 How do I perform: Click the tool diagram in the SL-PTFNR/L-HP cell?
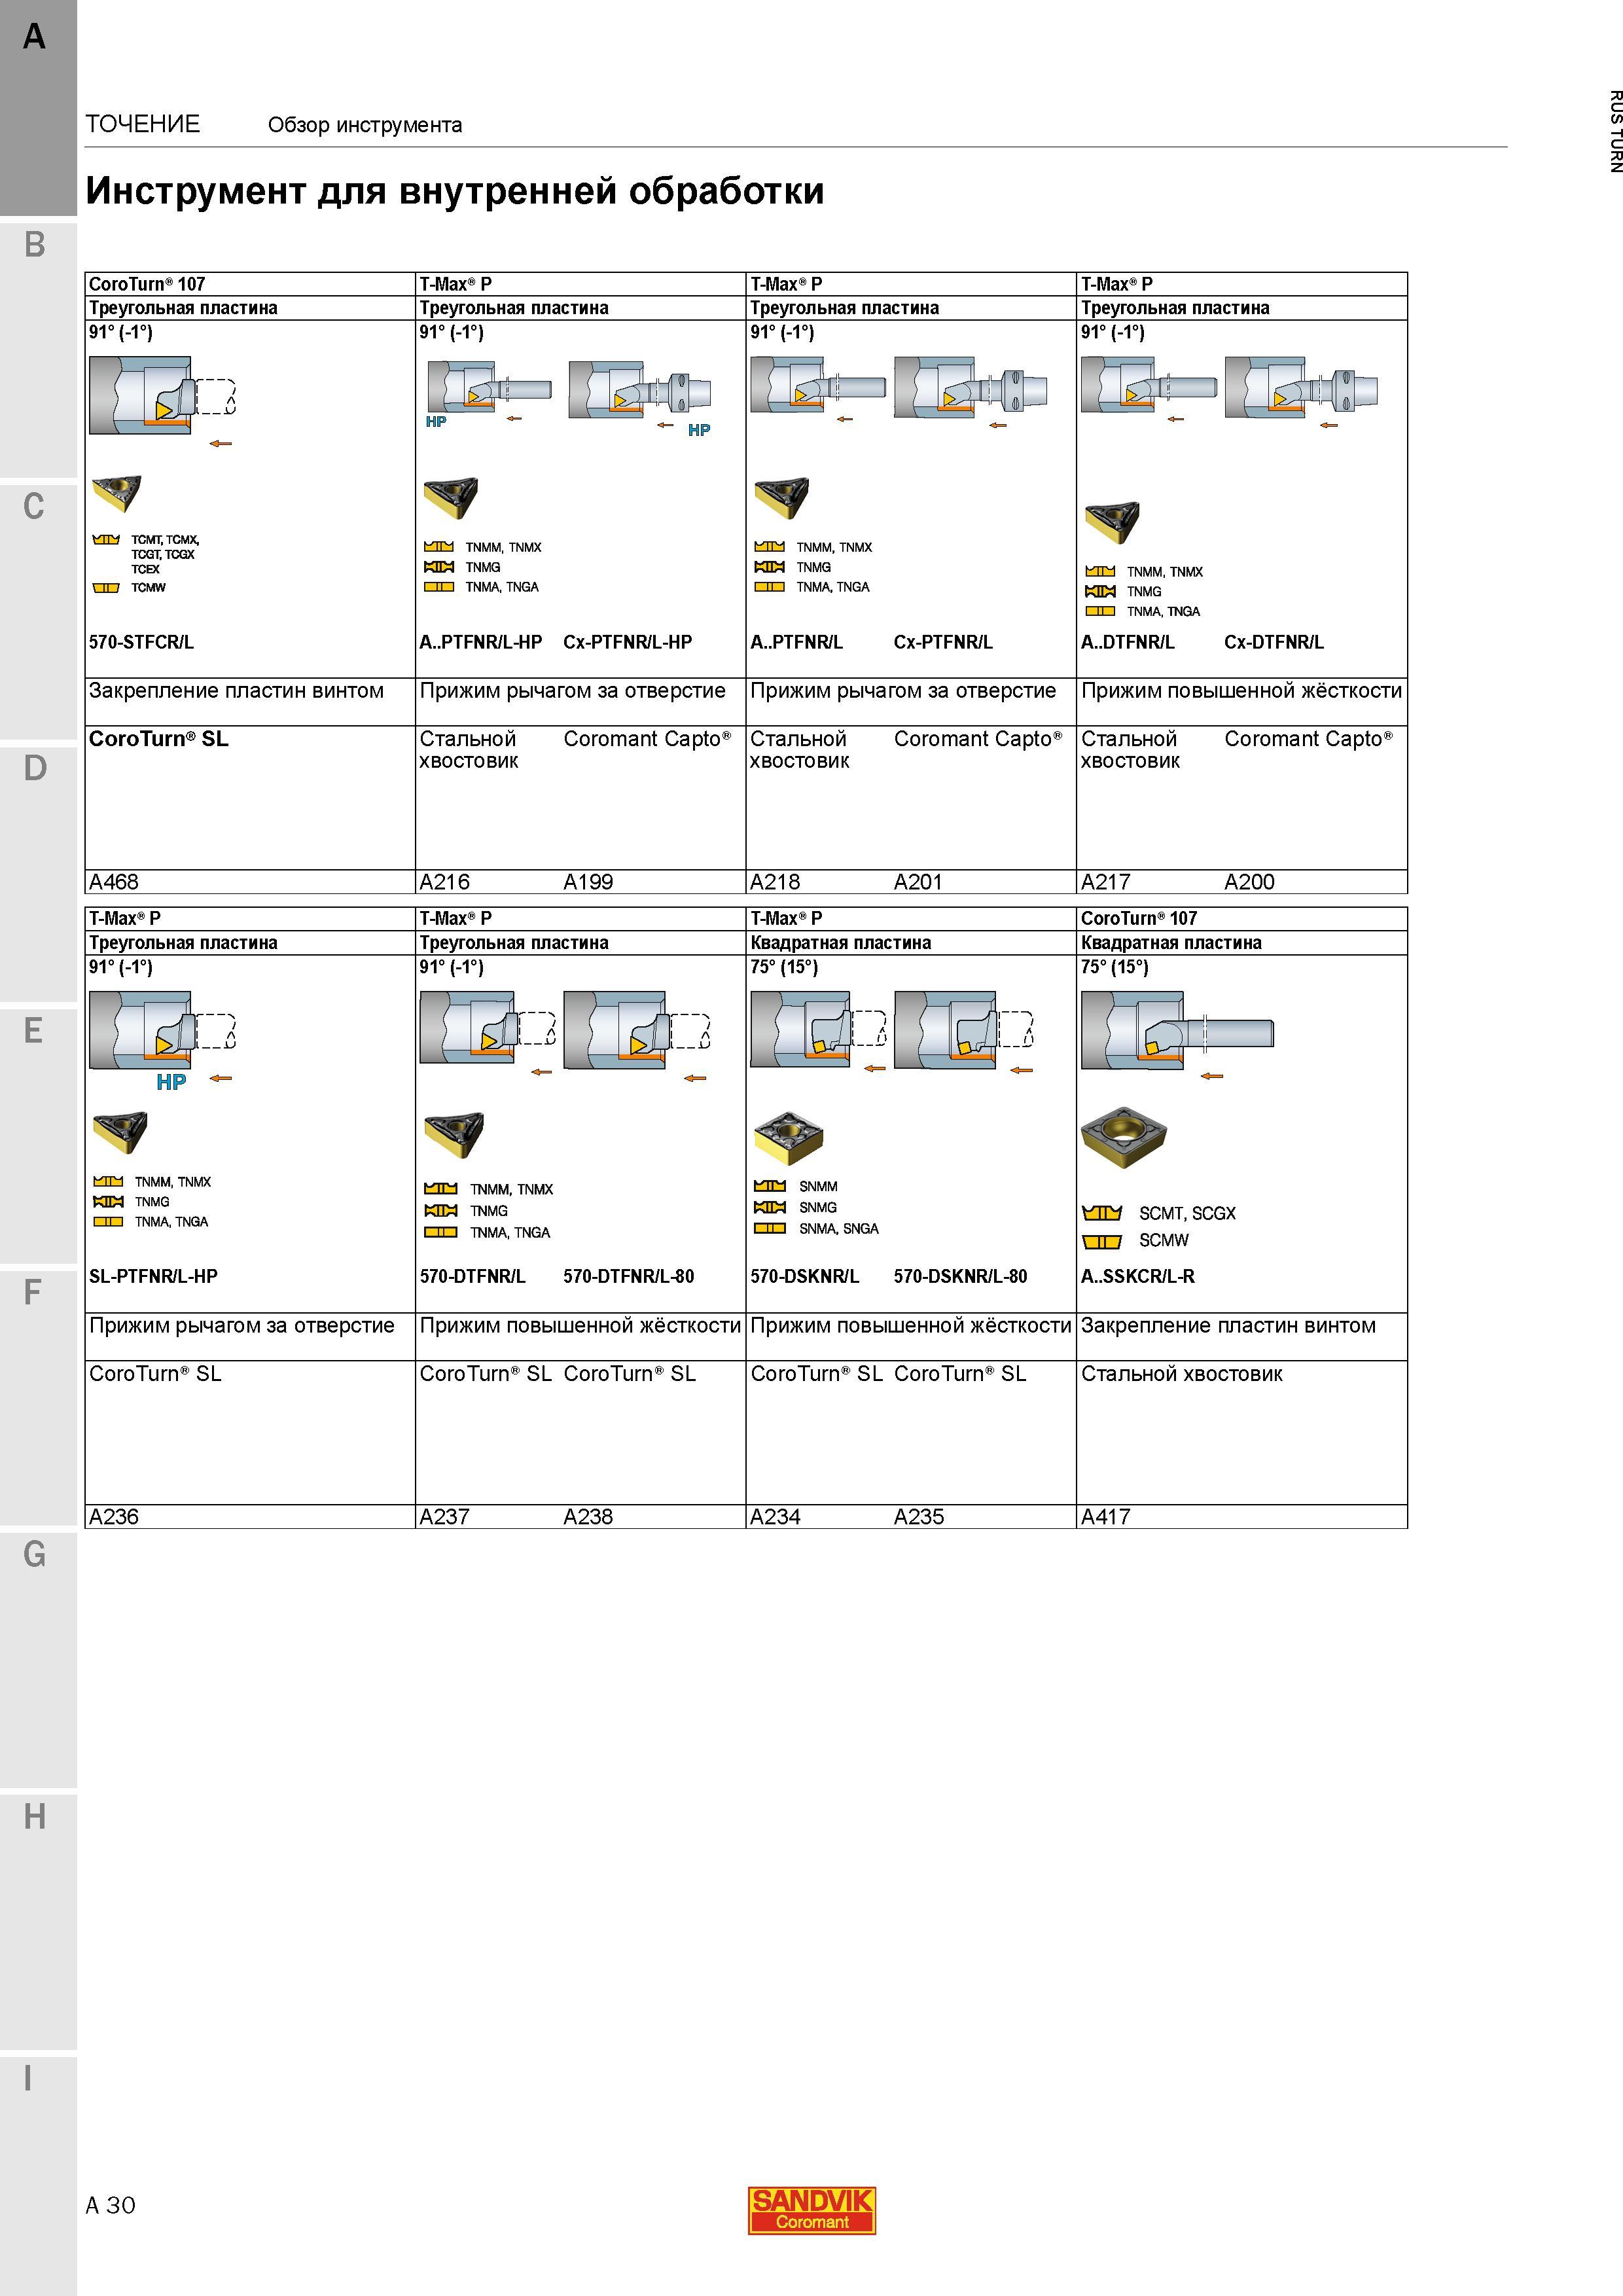click(162, 1040)
